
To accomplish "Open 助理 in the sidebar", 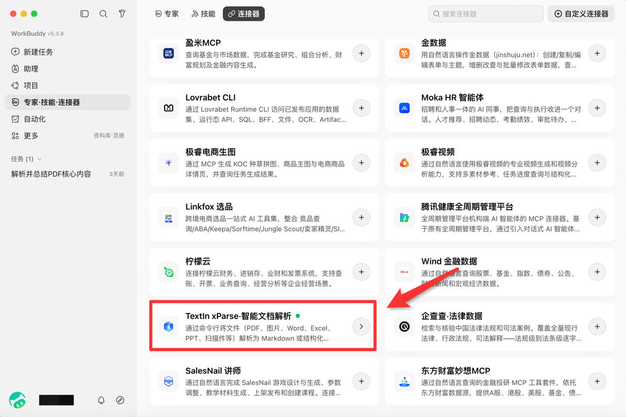I will tap(67, 69).
